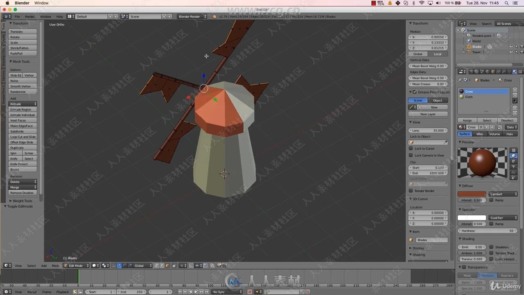Click the Assign material button
Screen dimensions: 524x295
(x=467, y=120)
